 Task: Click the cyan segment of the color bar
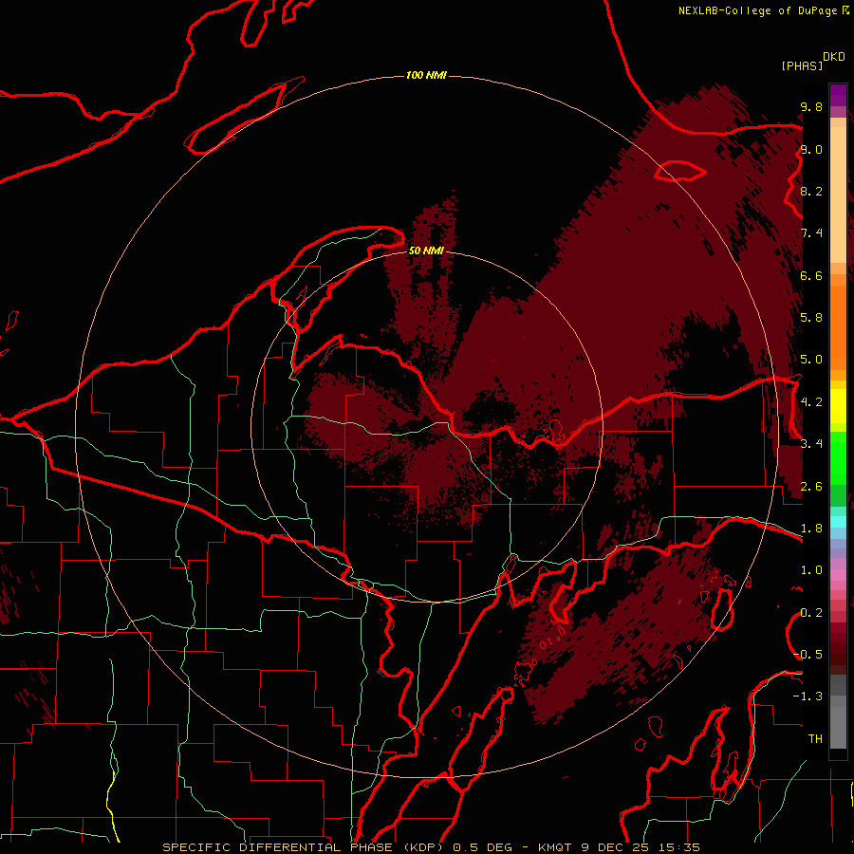(838, 522)
